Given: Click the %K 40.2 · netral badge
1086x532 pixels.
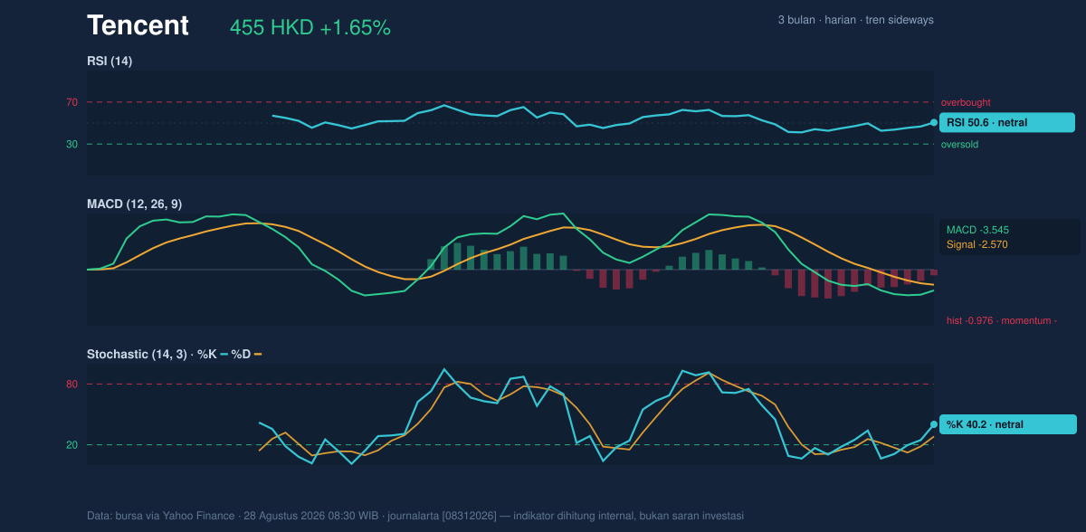Looking at the screenshot, I should coord(1008,424).
